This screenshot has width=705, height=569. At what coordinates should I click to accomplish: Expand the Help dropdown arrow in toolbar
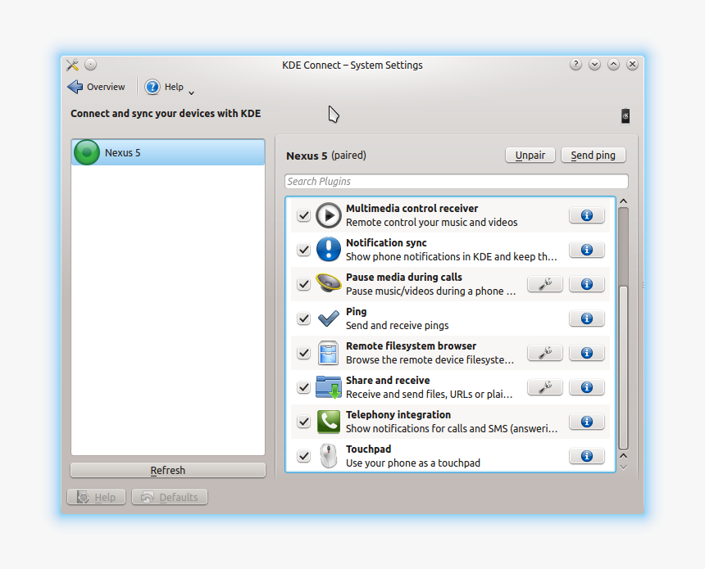coord(191,92)
